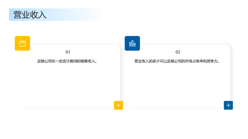Click 反映公司 at start of card 01 text
This screenshot has width=248, height=139.
[44, 61]
